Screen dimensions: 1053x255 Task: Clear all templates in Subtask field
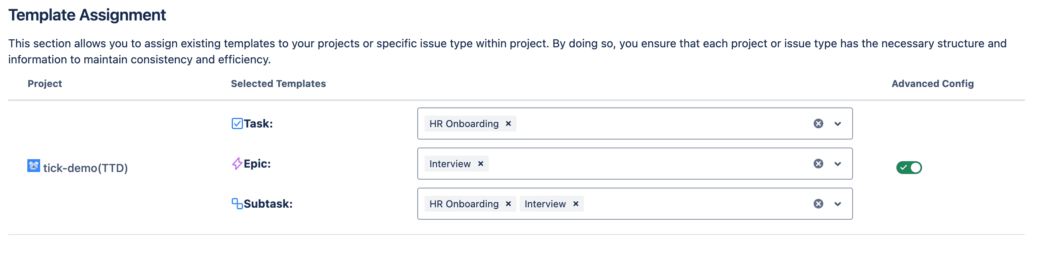pos(818,204)
